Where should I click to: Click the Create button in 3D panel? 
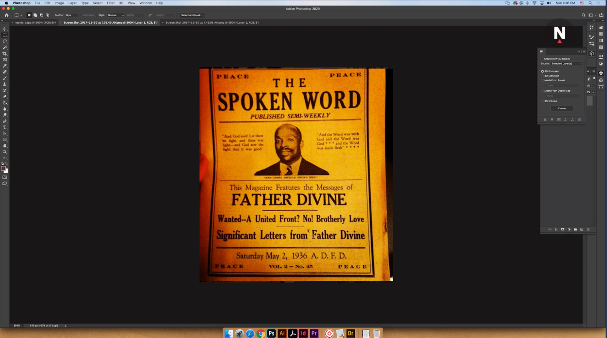(x=562, y=108)
